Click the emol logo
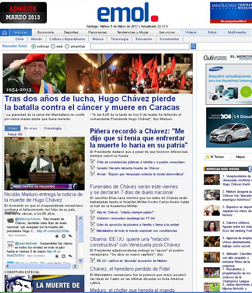This screenshot has height=293, width=252. [x=128, y=12]
